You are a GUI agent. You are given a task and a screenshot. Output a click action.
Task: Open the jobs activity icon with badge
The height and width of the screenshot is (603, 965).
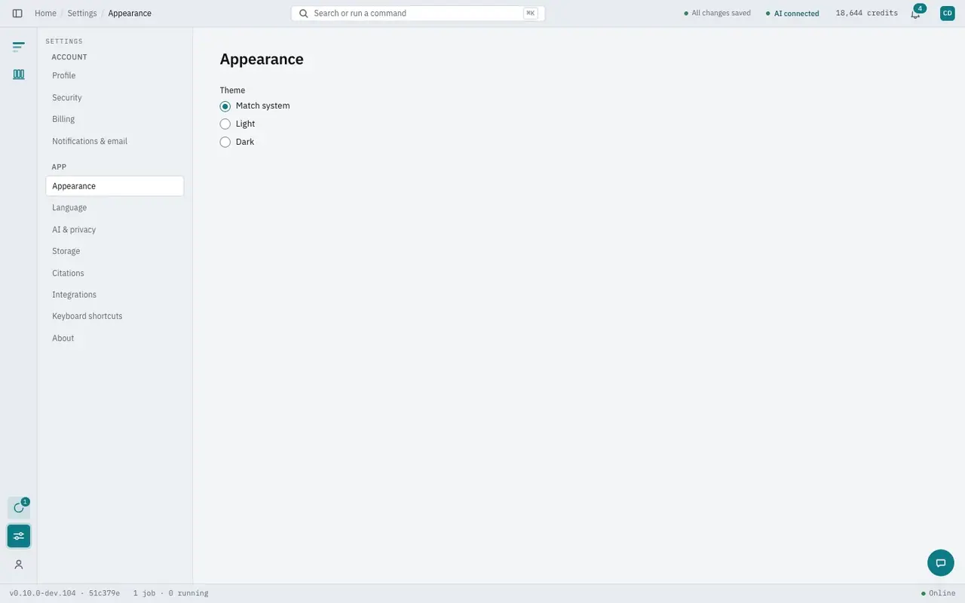[x=19, y=508]
